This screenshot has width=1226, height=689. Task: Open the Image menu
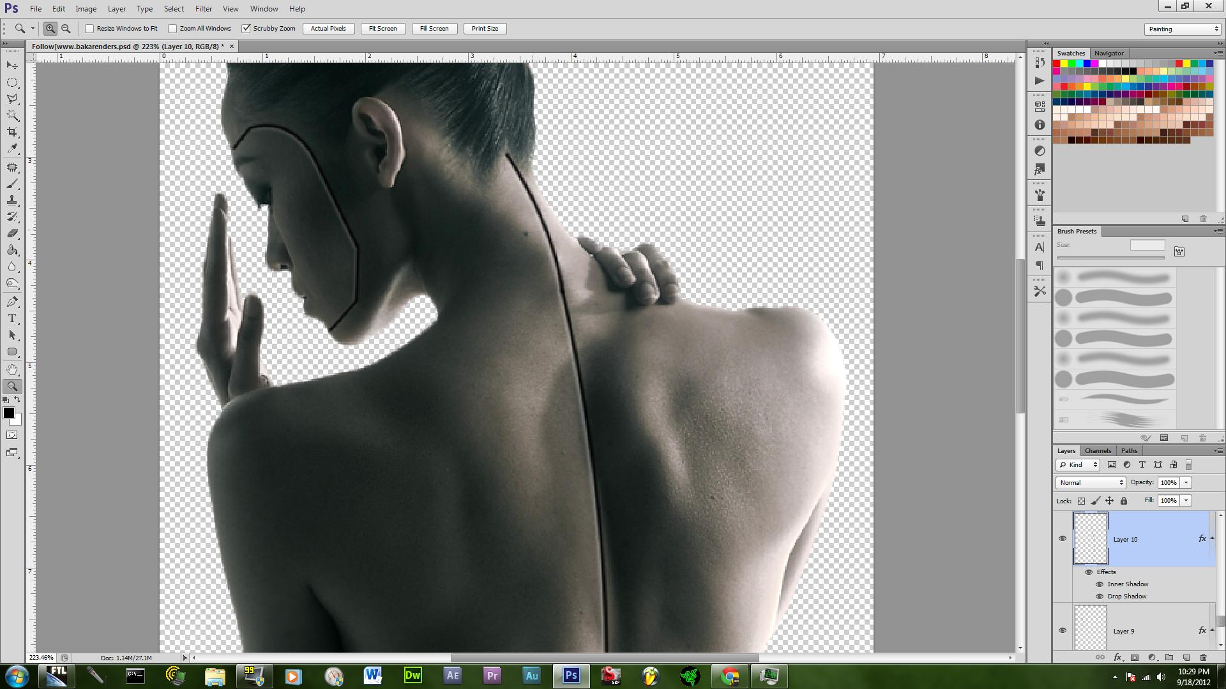pyautogui.click(x=86, y=9)
